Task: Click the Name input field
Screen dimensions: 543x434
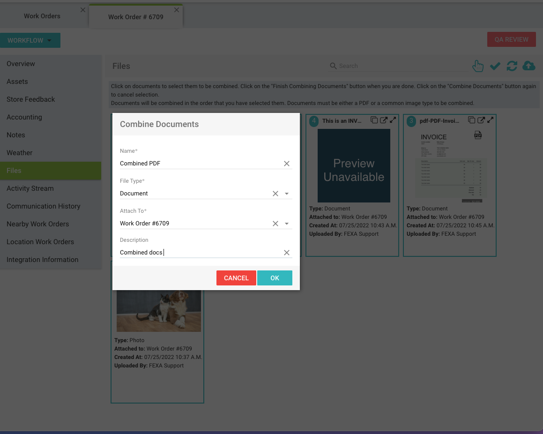Action: click(x=199, y=164)
